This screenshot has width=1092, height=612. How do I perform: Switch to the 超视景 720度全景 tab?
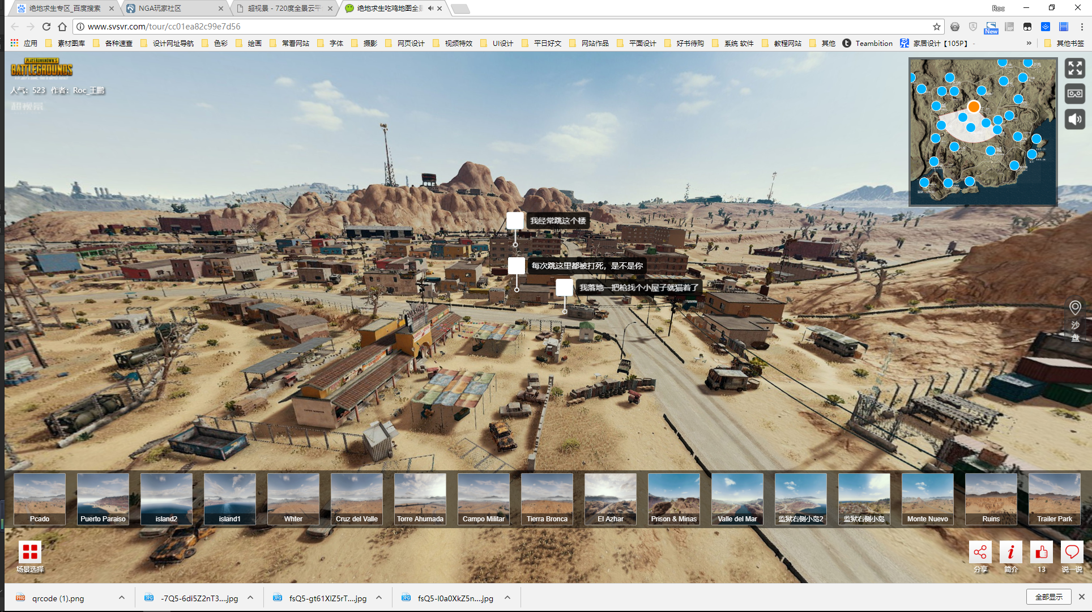283,8
